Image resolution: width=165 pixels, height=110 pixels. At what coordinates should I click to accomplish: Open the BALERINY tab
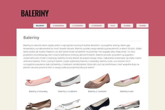point(40,26)
